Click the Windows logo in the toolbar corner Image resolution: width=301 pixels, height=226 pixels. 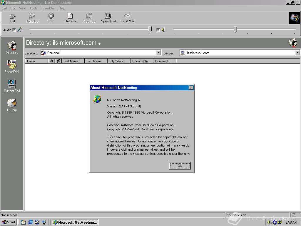pos(295,18)
